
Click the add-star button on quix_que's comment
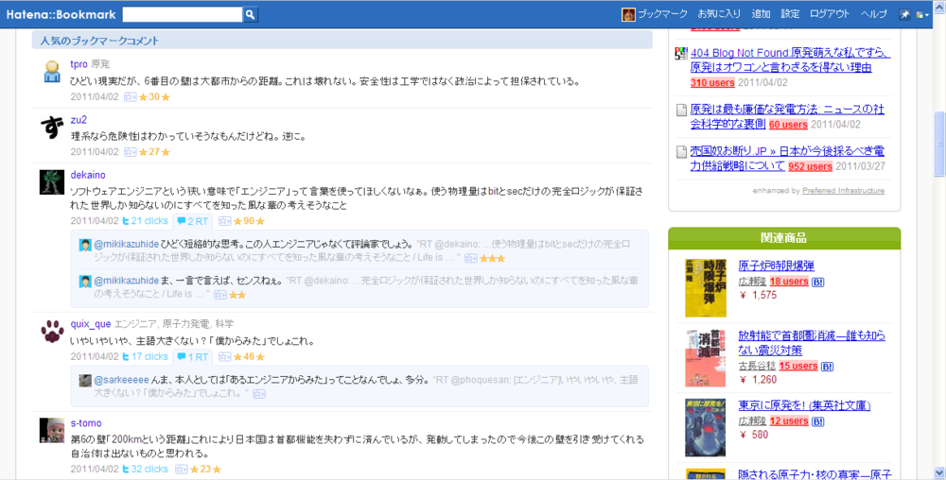point(224,357)
